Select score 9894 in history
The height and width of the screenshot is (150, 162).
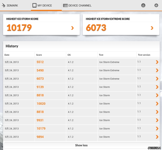click(x=40, y=137)
